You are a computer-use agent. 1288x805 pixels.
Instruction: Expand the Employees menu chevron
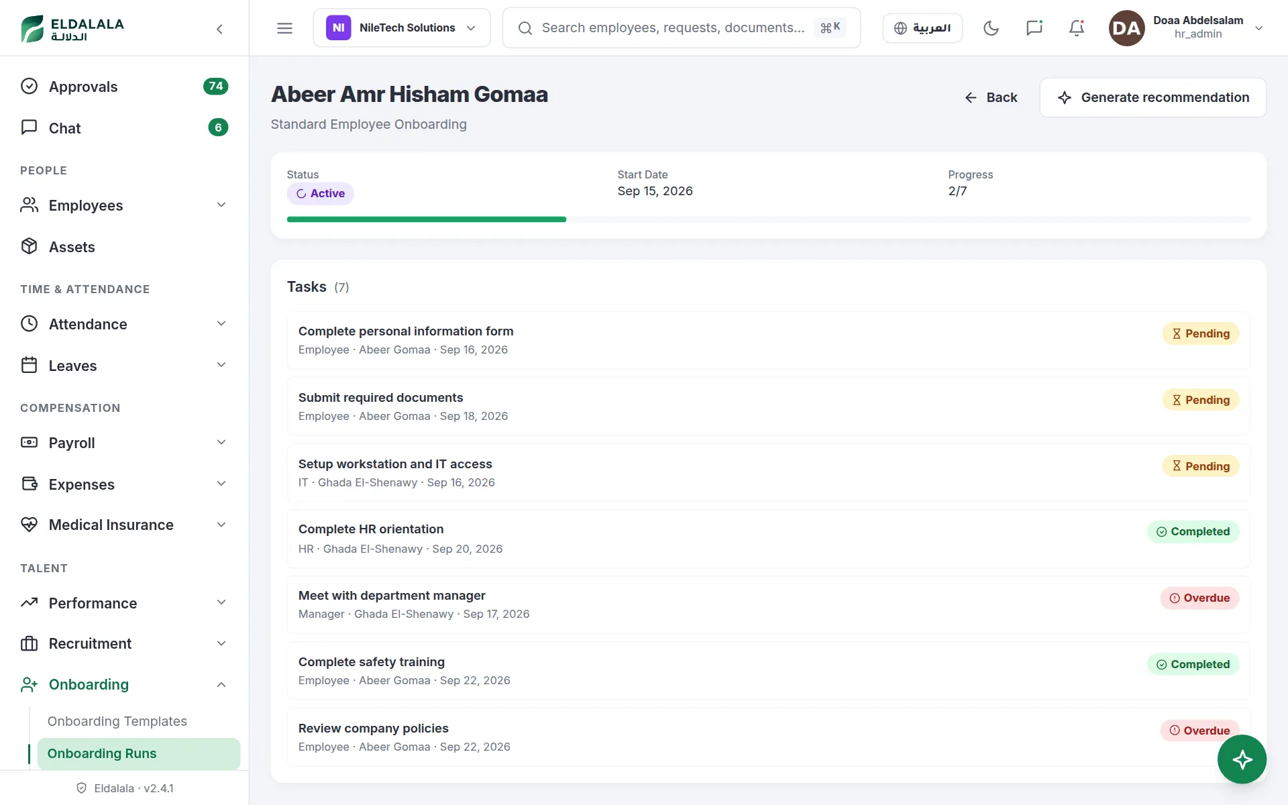point(221,205)
